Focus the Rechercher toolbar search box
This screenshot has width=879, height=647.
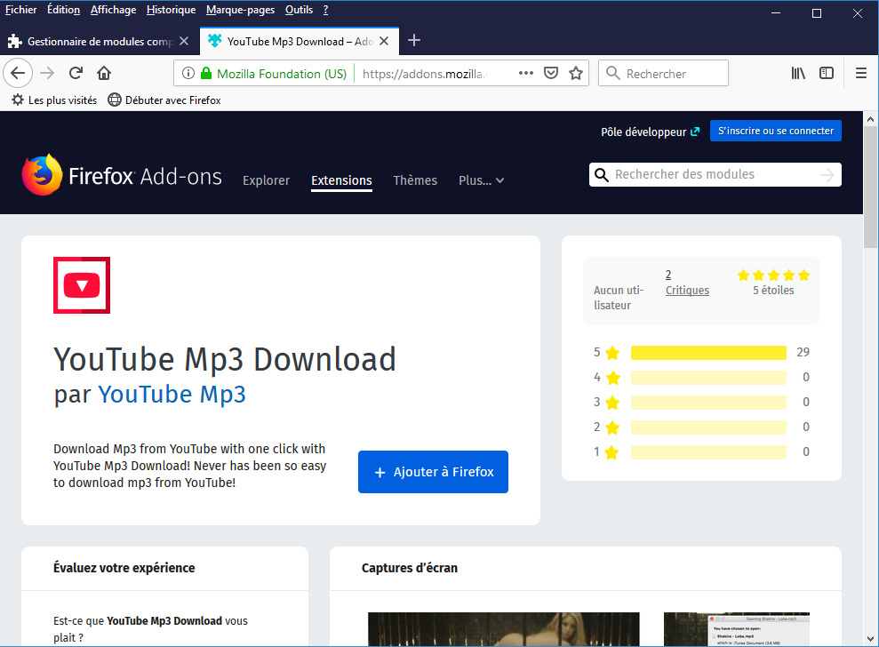(x=663, y=73)
